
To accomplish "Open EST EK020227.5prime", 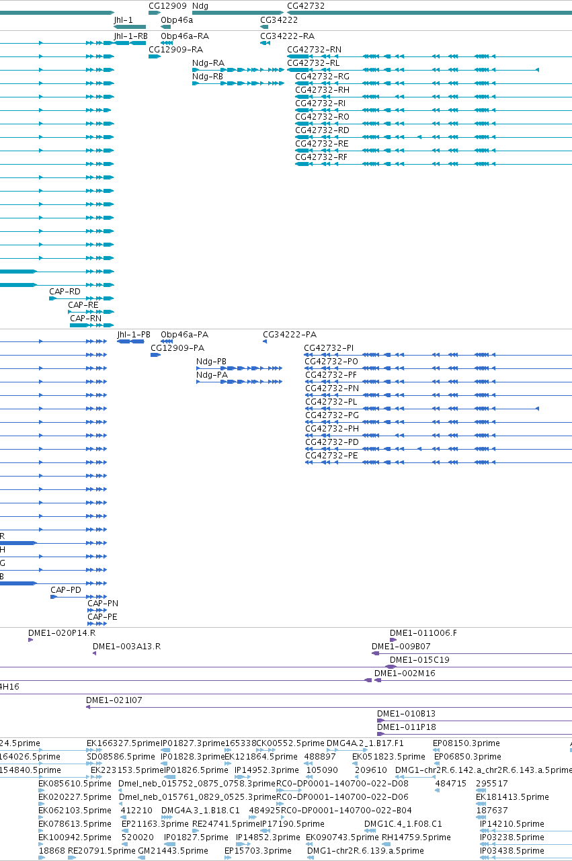I will 75,797.
